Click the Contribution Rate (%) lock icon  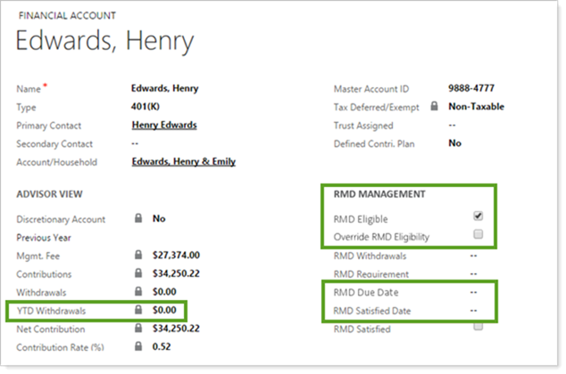(x=138, y=346)
